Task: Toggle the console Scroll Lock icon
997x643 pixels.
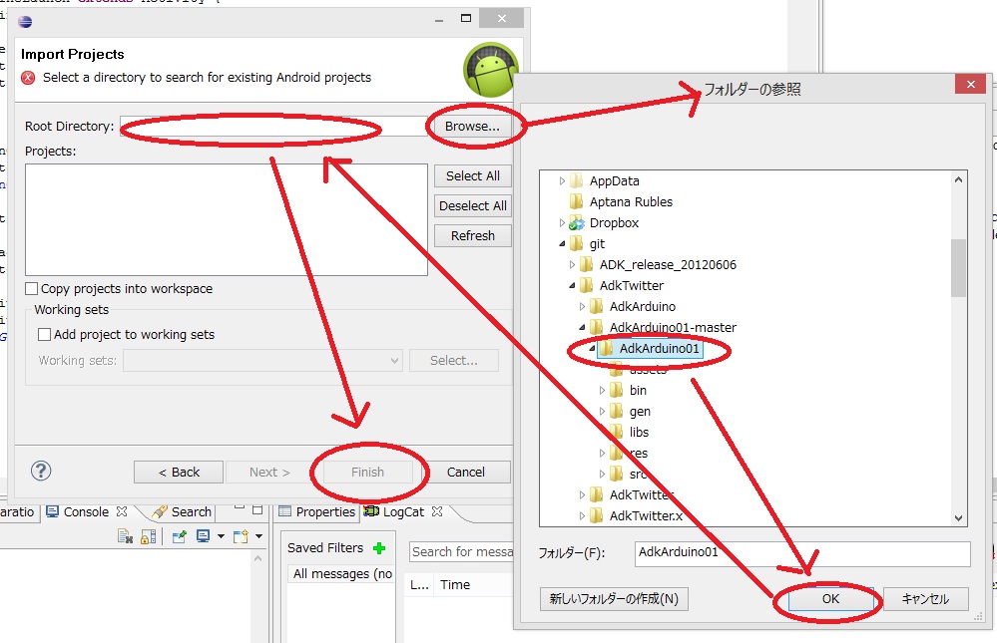Action: (148, 537)
